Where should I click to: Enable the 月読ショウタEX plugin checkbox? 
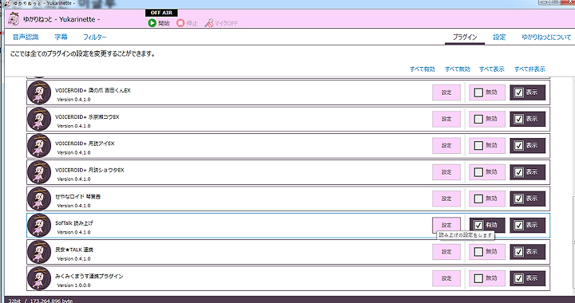(x=478, y=172)
